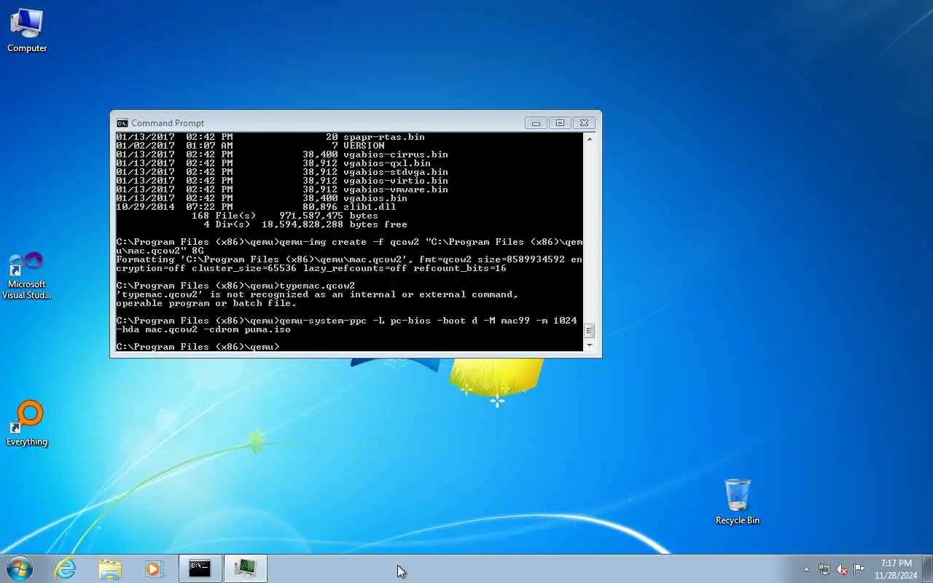Click the vgabios-stdvga.bin line

[282, 172]
